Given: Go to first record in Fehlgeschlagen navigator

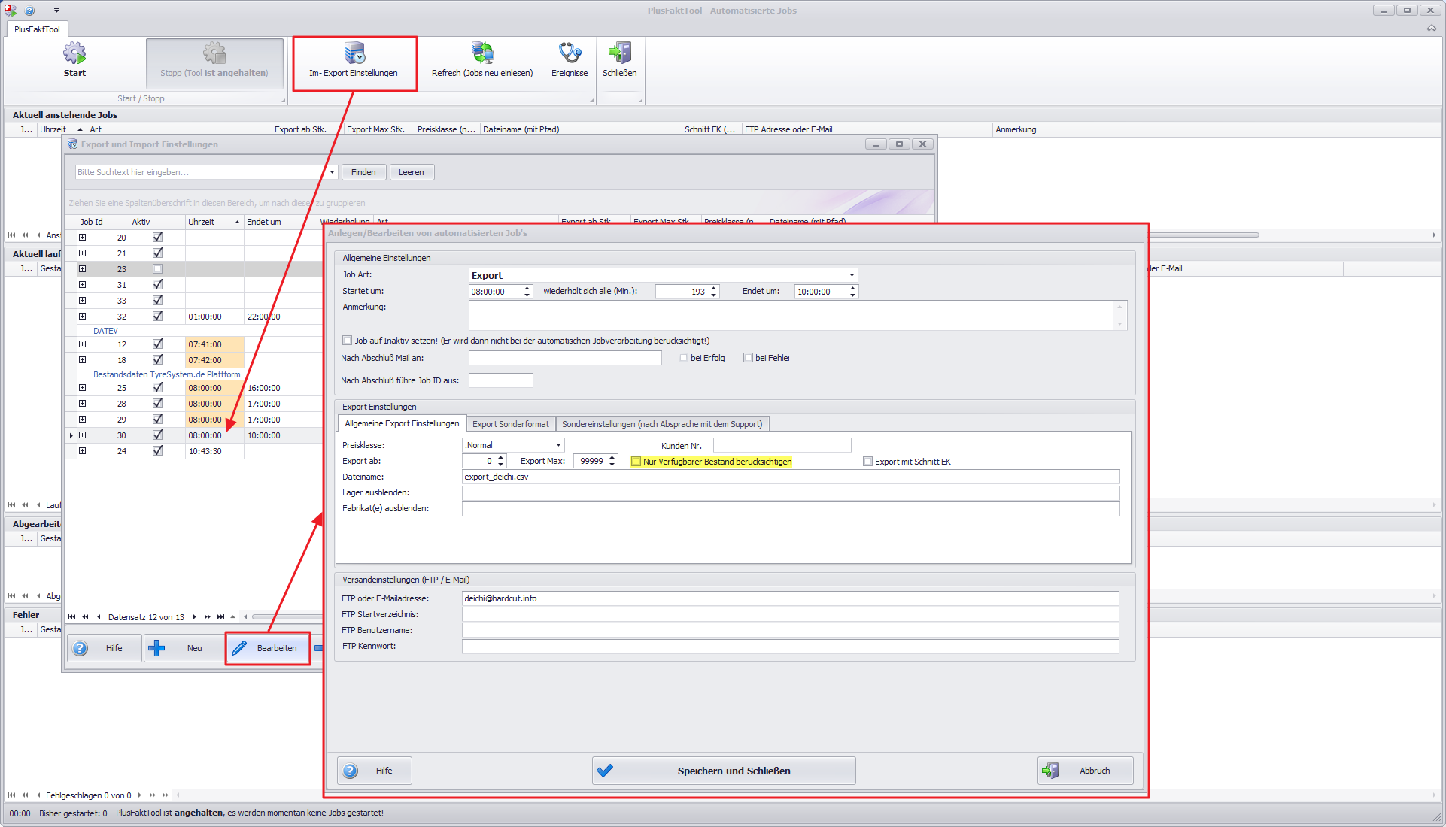Looking at the screenshot, I should (x=11, y=795).
